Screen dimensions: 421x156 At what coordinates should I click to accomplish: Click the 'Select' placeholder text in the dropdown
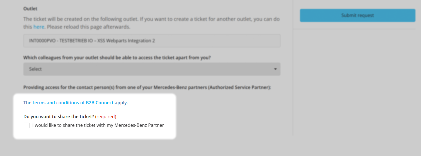(x=35, y=69)
